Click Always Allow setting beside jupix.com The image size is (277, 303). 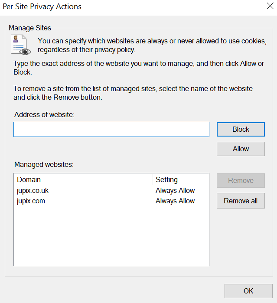[175, 201]
